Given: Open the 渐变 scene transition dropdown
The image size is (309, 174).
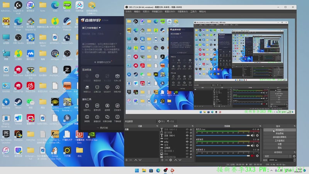Looking at the screenshot, I should 278,156.
